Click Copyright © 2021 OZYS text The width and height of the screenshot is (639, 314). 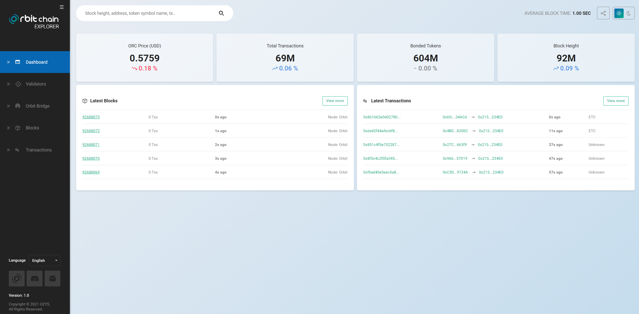click(x=29, y=304)
